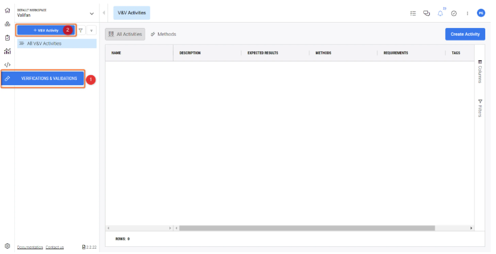
Task: Click the circled checkmark icon
Action: (454, 13)
